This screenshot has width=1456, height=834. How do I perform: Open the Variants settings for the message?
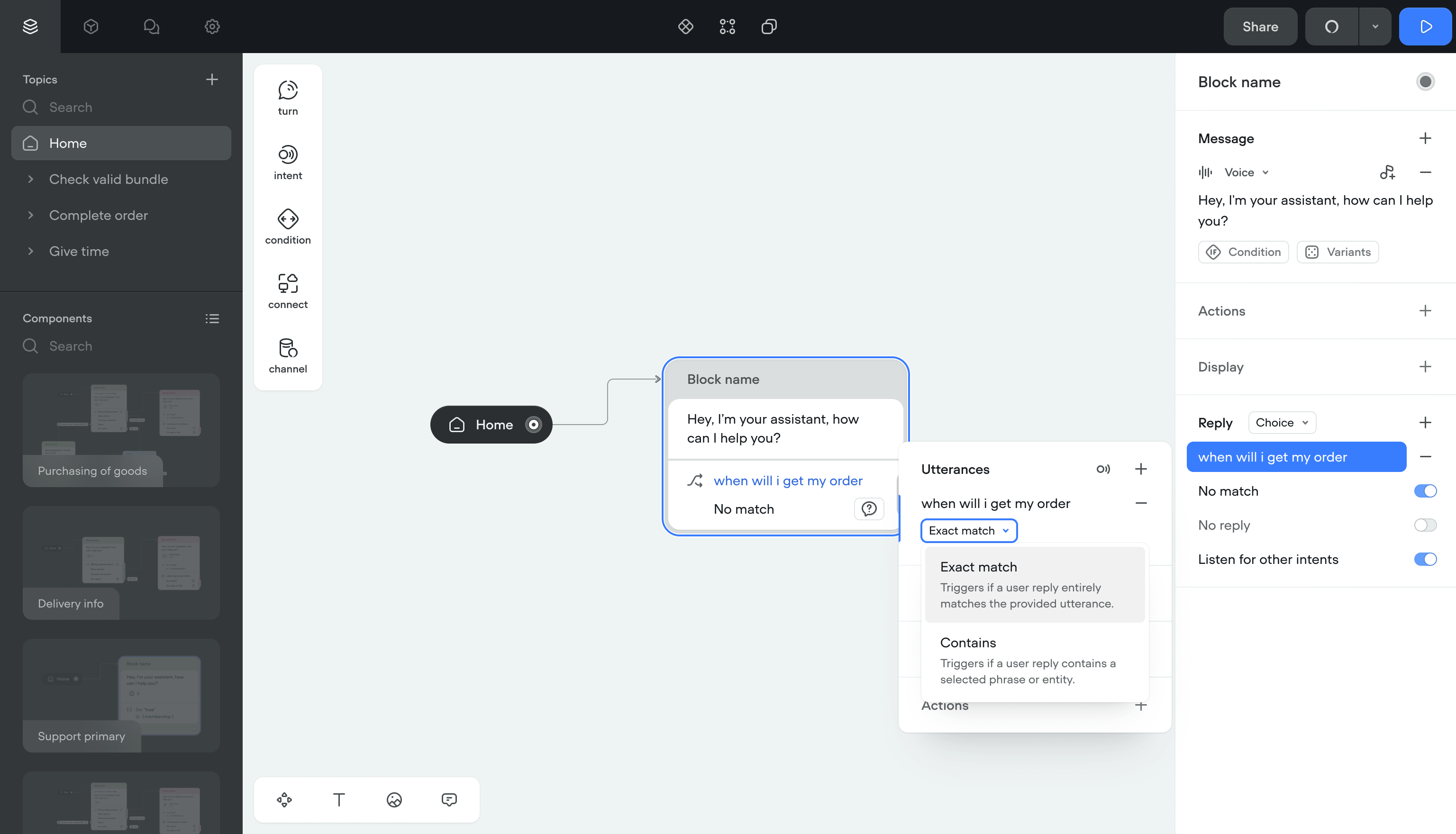click(1338, 252)
